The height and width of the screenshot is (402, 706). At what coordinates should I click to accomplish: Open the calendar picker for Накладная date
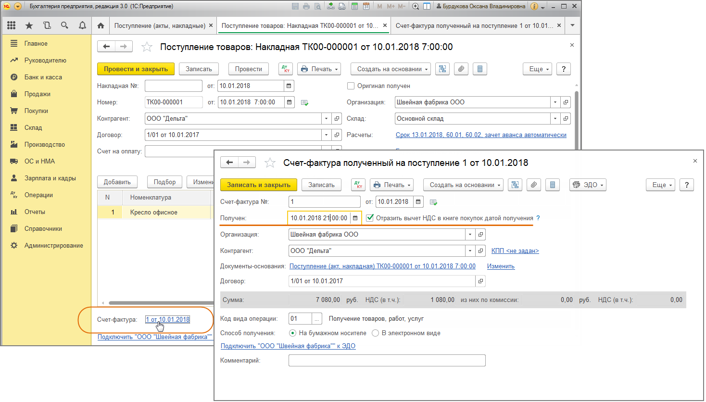click(289, 86)
